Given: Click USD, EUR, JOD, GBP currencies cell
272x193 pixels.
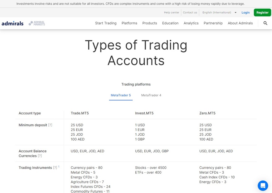Looking at the screenshot, I should [x=152, y=151].
